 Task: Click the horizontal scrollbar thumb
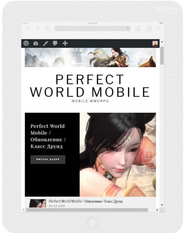coord(87,210)
